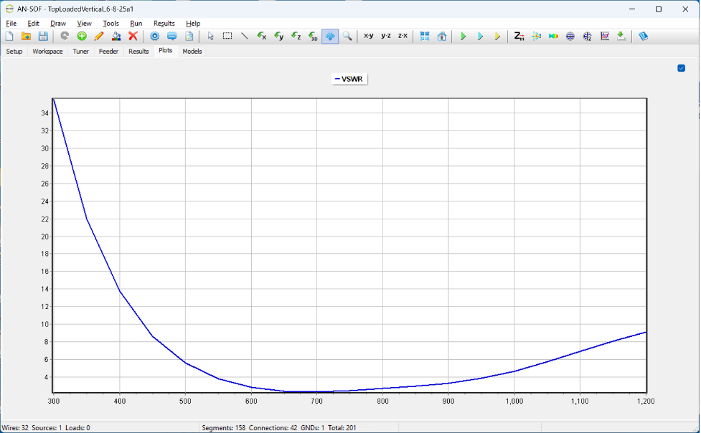This screenshot has width=701, height=433.
Task: Toggle the blue move/pan tool
Action: coord(330,36)
